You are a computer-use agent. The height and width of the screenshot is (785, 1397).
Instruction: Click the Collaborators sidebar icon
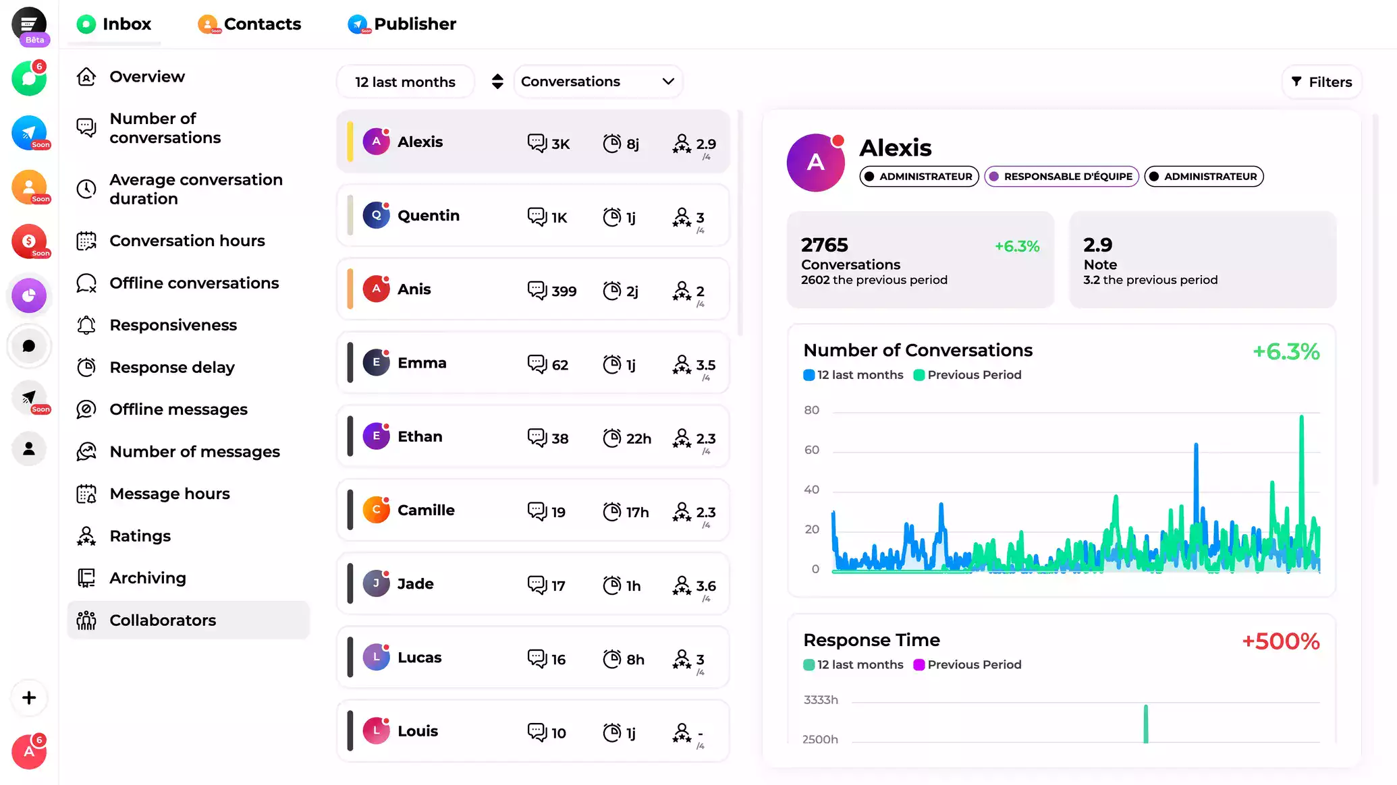87,620
